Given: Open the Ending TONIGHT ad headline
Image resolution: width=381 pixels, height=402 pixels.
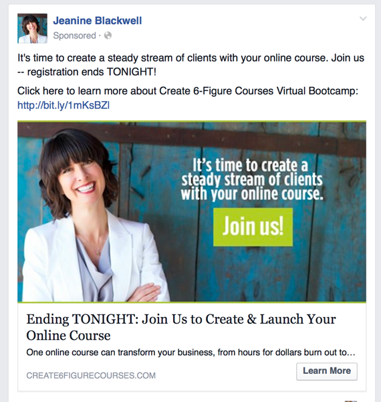Looking at the screenshot, I should tap(181, 327).
